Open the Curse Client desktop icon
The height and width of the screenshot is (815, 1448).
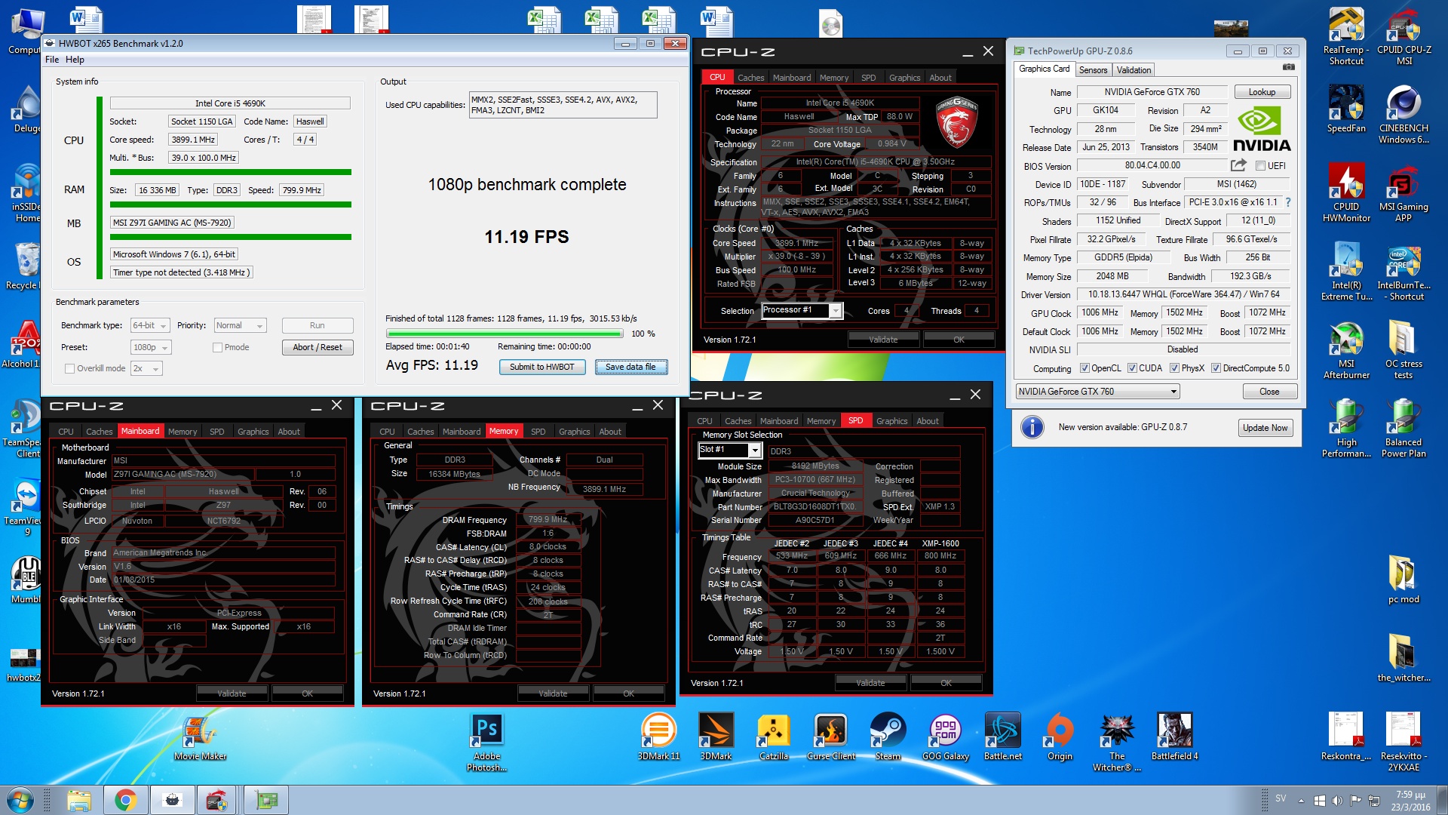coord(830,736)
